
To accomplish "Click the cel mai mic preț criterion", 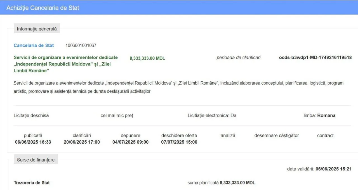I will point(117,115).
